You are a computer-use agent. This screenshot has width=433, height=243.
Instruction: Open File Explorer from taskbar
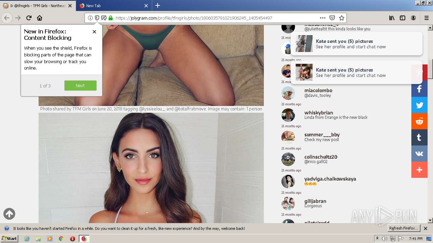click(38, 239)
